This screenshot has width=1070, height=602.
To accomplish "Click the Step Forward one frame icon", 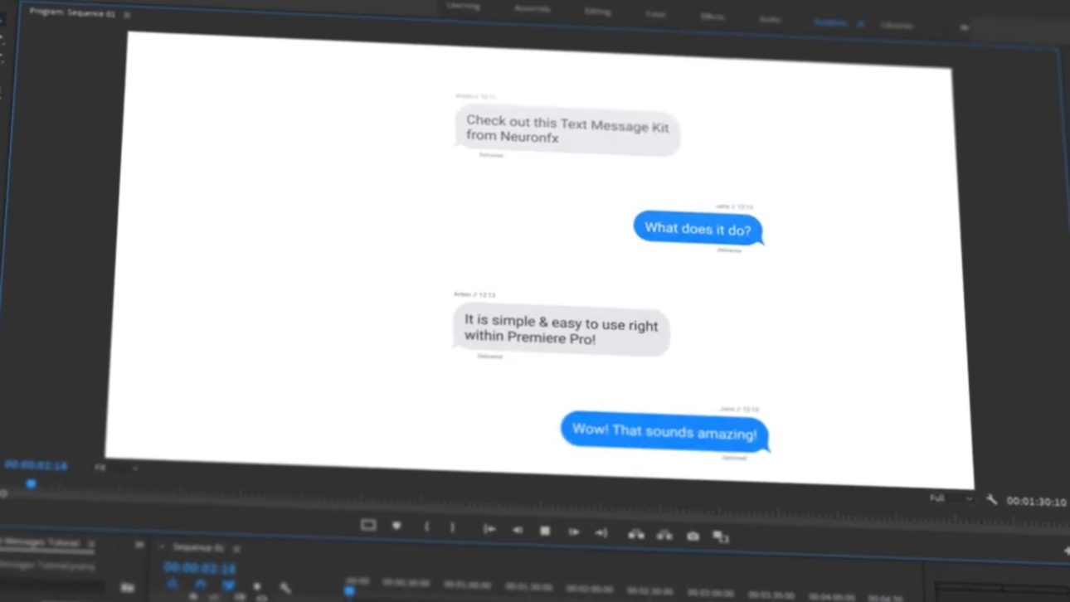I will point(573,532).
